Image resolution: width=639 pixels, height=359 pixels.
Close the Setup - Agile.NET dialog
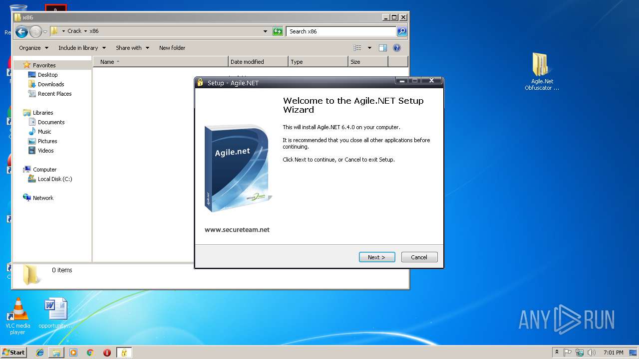432,81
